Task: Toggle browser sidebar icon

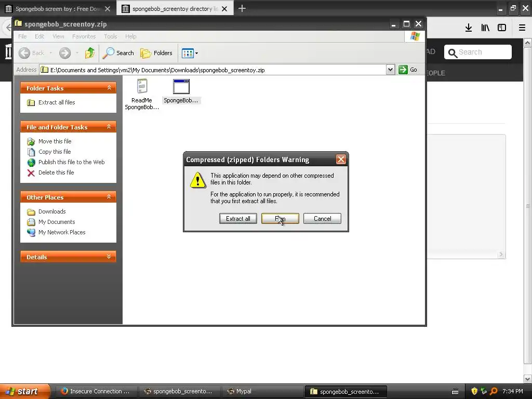Action: pyautogui.click(x=502, y=28)
